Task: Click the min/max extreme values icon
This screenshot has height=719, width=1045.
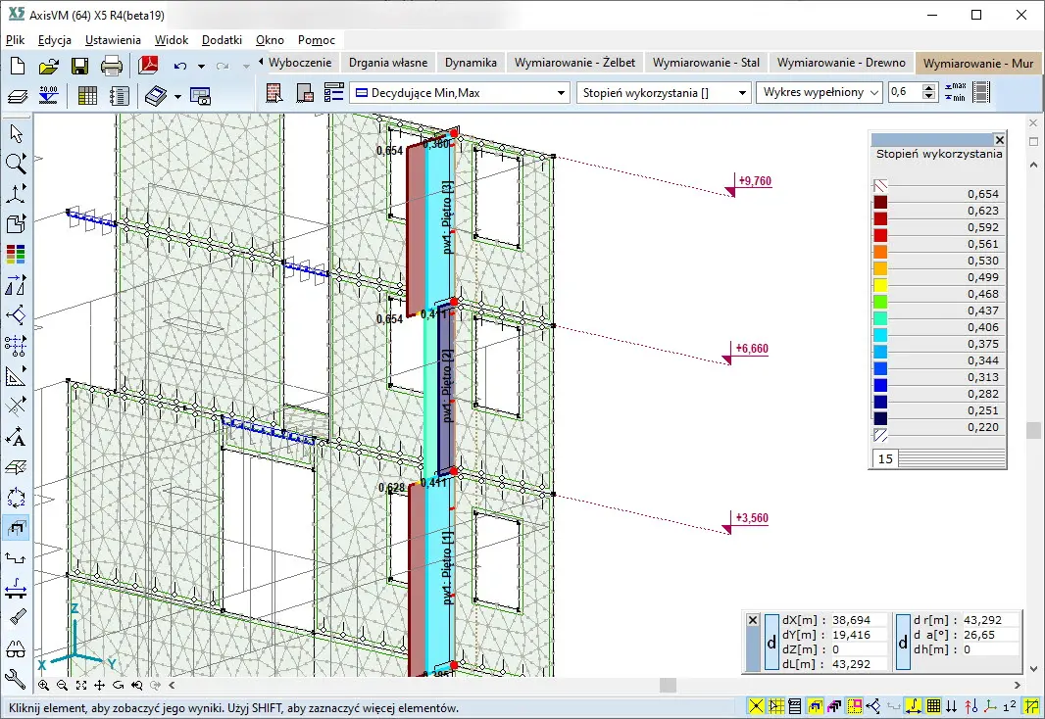Action: click(x=954, y=92)
